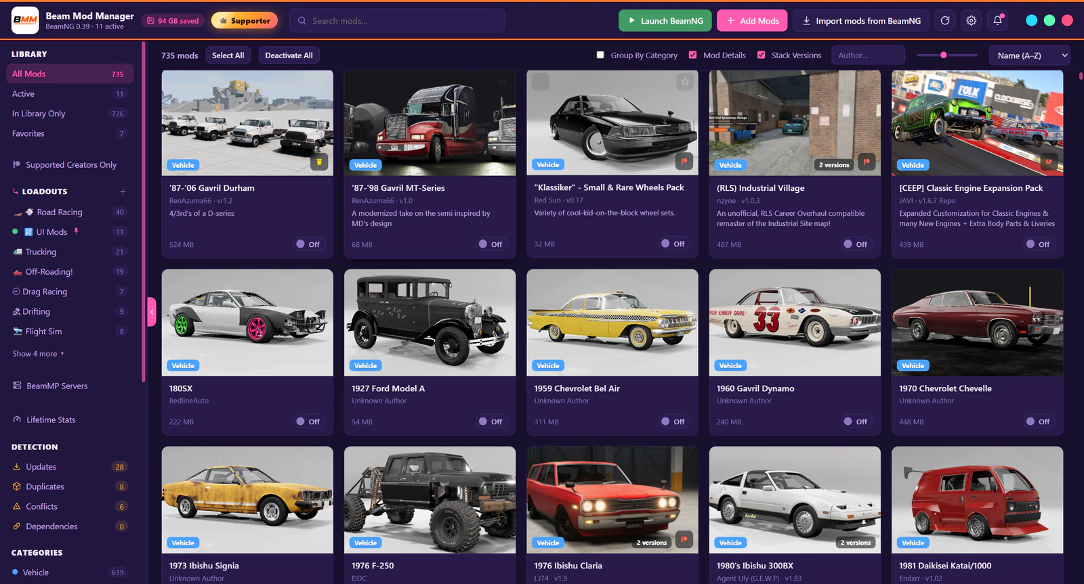Adjust the card size slider
The height and width of the screenshot is (584, 1084).
click(x=947, y=55)
